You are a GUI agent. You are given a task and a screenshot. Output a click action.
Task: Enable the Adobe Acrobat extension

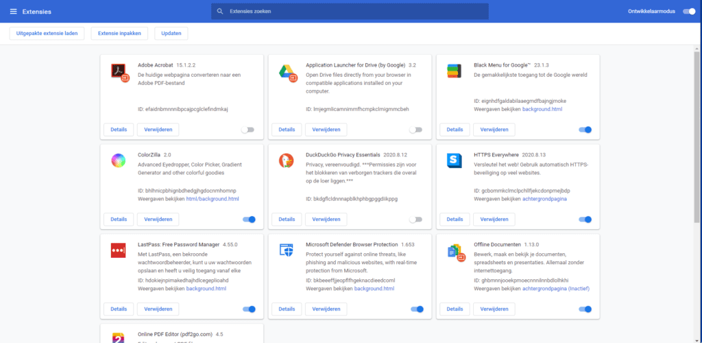247,130
